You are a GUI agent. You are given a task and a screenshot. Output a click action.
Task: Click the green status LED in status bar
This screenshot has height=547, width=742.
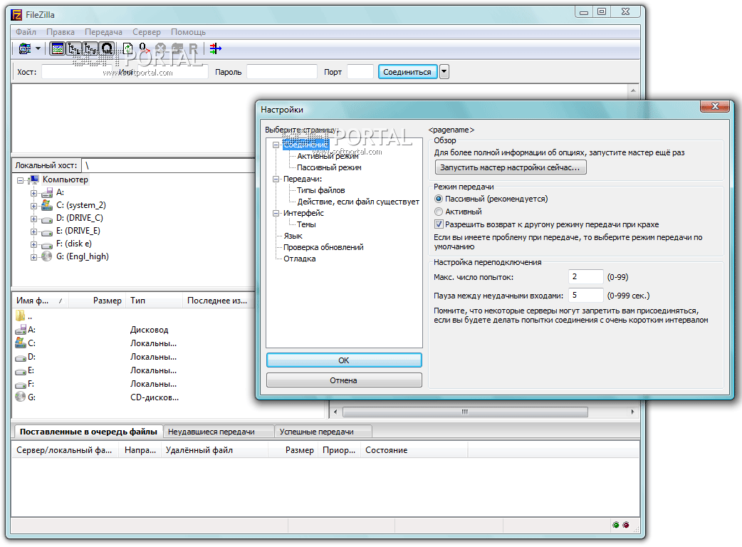pos(616,525)
